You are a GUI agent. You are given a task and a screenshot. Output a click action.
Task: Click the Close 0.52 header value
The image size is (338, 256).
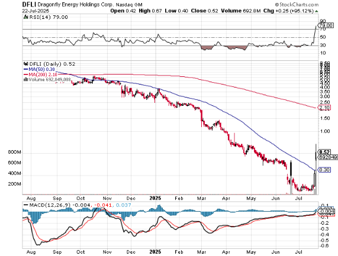(x=204, y=11)
